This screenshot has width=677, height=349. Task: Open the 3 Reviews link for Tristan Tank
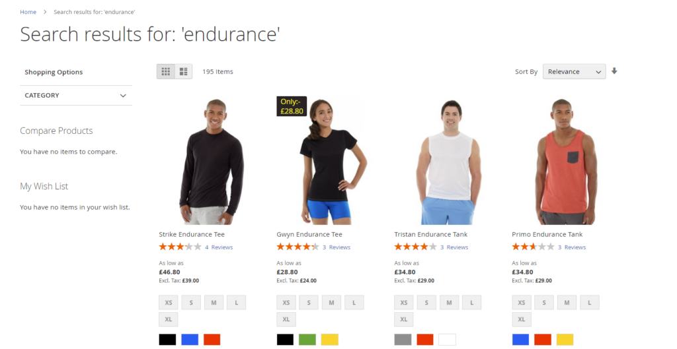pos(454,247)
